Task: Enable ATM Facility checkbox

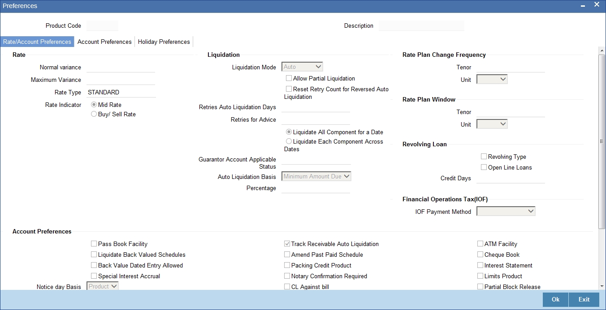Action: [x=480, y=244]
